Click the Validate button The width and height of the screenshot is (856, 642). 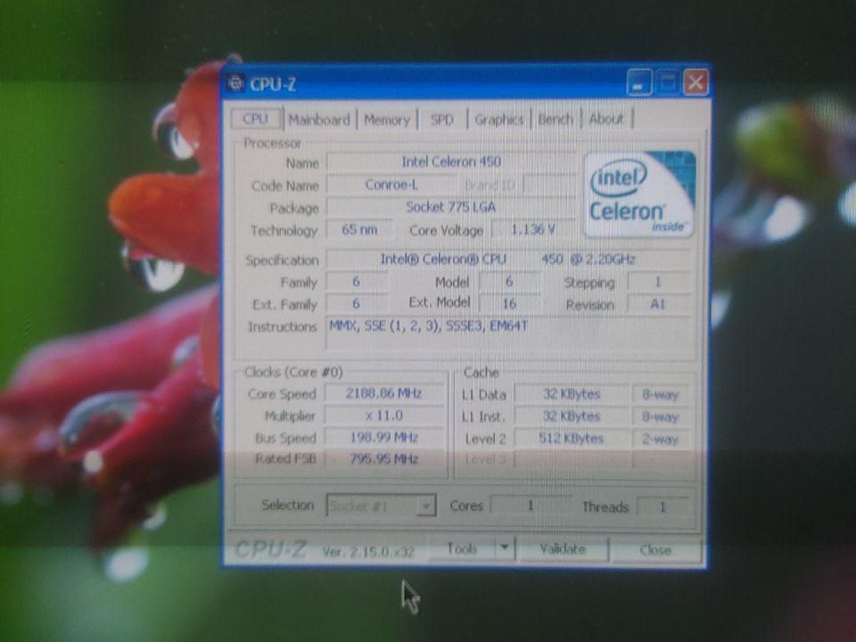563,548
